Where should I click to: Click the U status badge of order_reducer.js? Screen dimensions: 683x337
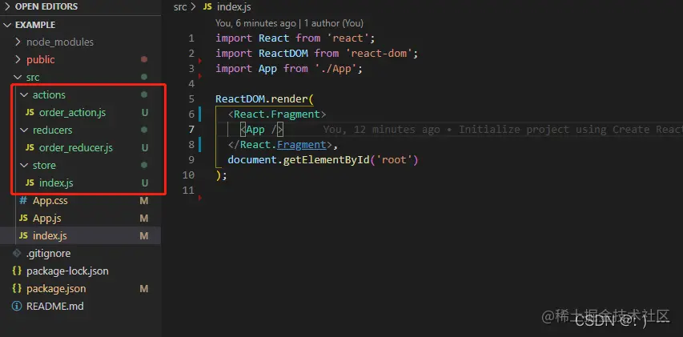click(145, 148)
